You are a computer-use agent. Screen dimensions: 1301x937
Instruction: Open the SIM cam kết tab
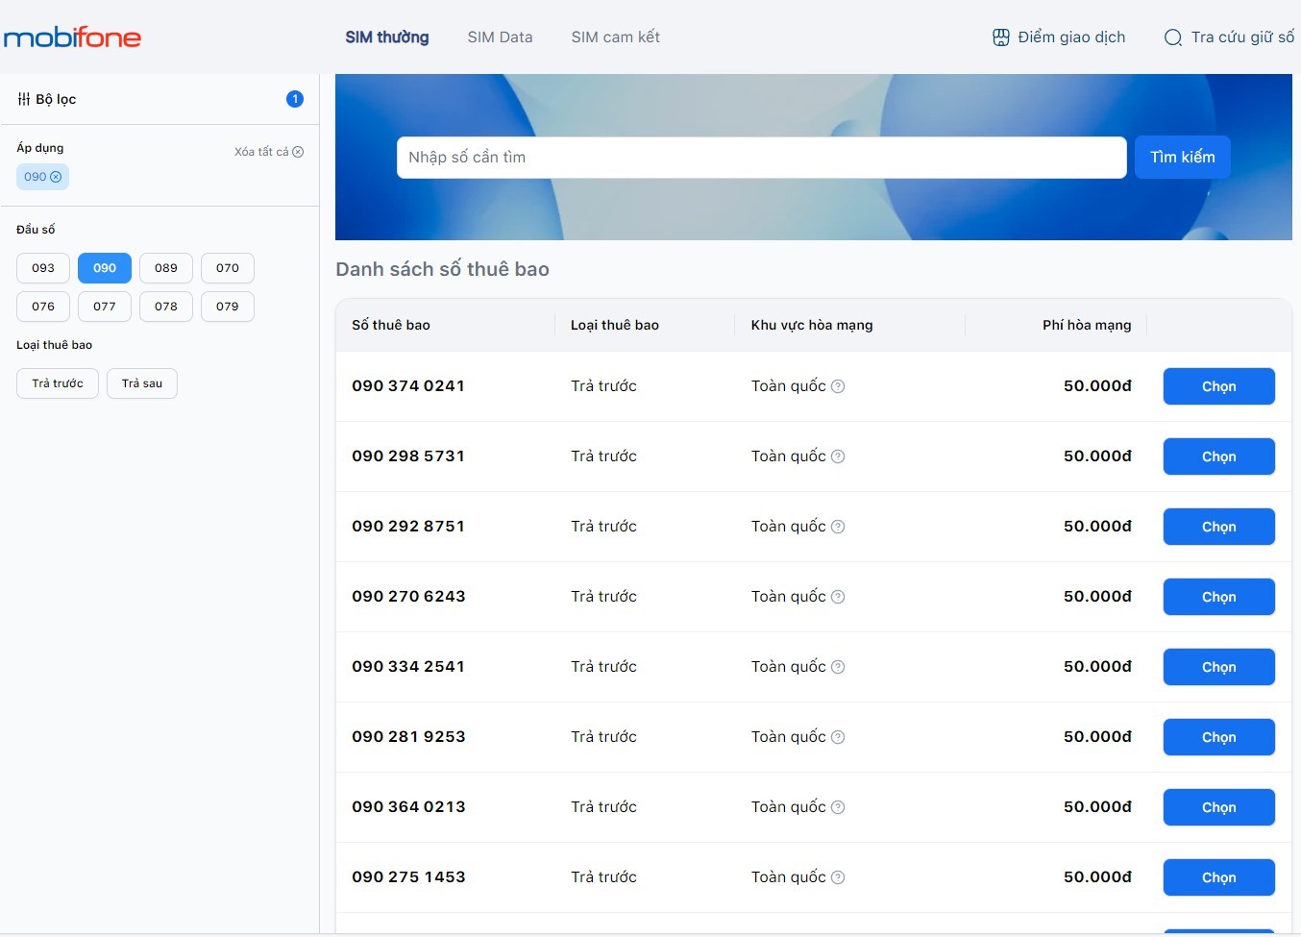[615, 37]
